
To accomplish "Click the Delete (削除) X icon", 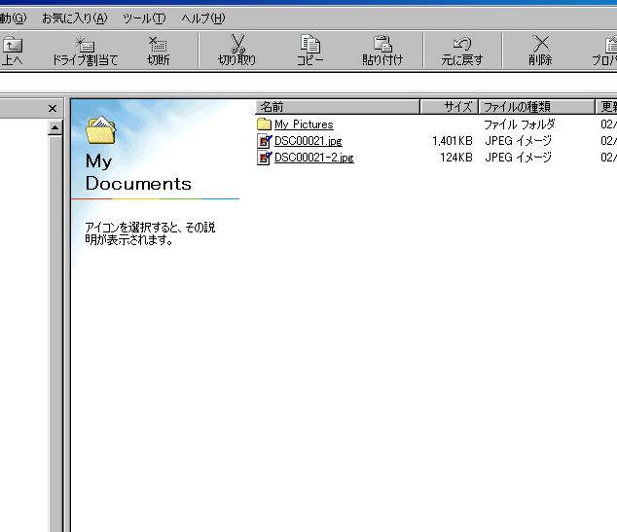I will pyautogui.click(x=540, y=45).
